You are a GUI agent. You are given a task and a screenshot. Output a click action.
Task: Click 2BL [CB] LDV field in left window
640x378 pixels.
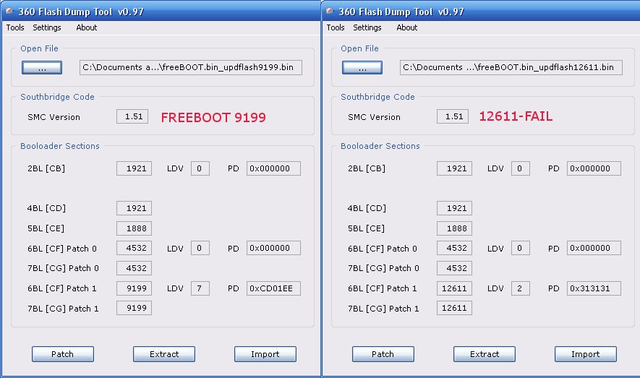tap(200, 168)
